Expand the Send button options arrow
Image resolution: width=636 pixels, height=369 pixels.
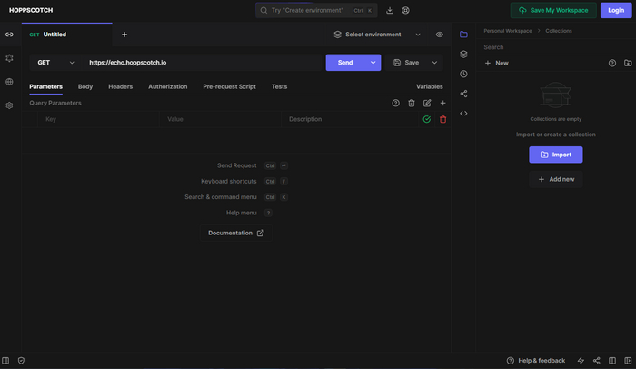pyautogui.click(x=373, y=63)
